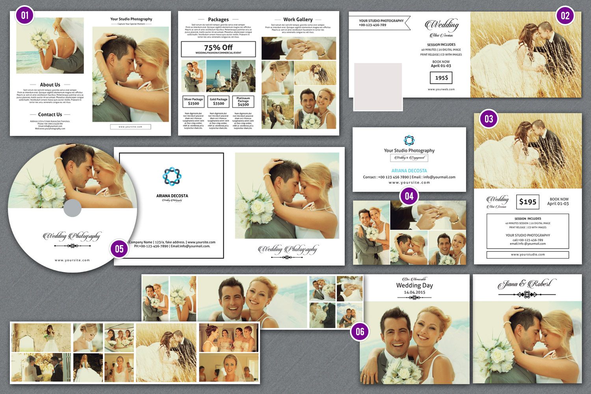Click the Wedding Day 14.04.2015 title

[414, 288]
